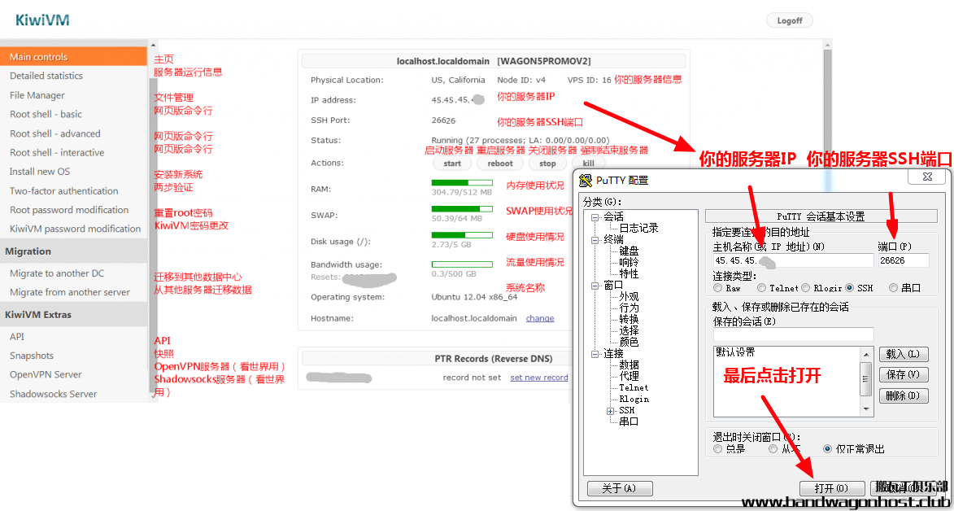Select 颜色 in the category tree
Image resolution: width=954 pixels, height=511 pixels.
[x=629, y=343]
